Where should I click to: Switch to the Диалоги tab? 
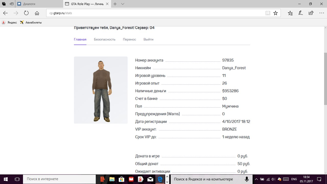[x=29, y=4]
